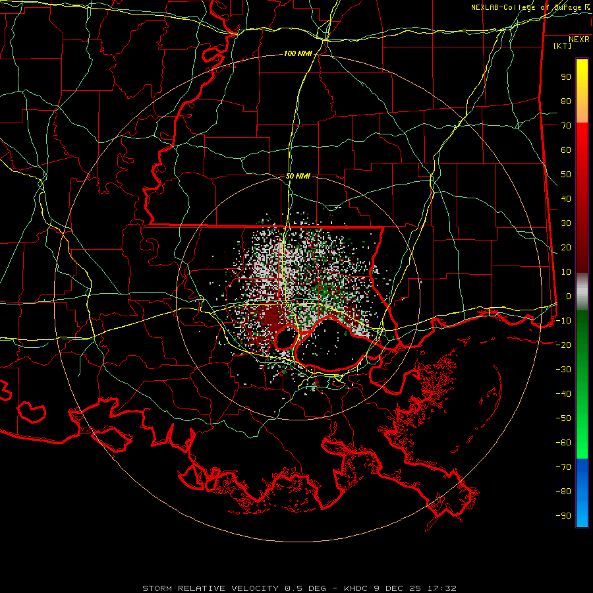Click the 70 value on velocity scale
Viewport: 593px width, 593px height.
coord(566,126)
